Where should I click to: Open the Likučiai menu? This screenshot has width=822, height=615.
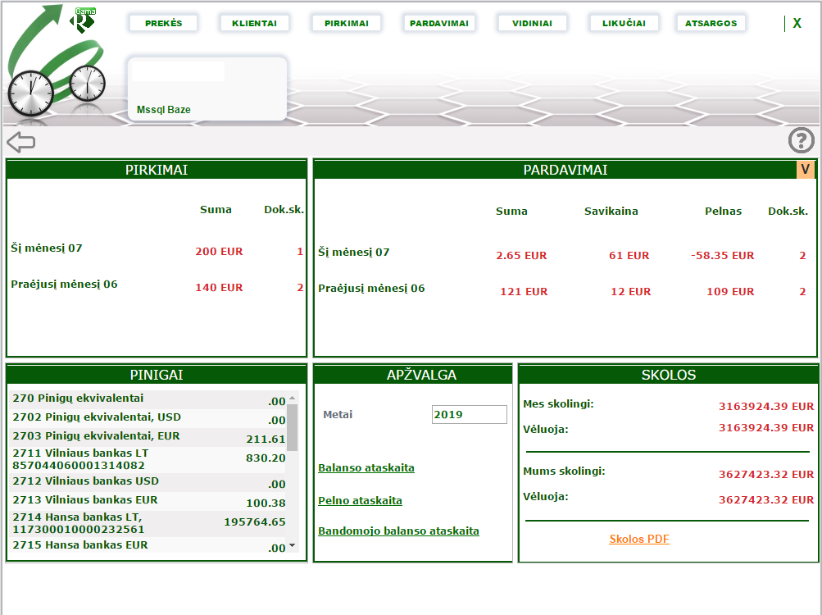pos(624,23)
